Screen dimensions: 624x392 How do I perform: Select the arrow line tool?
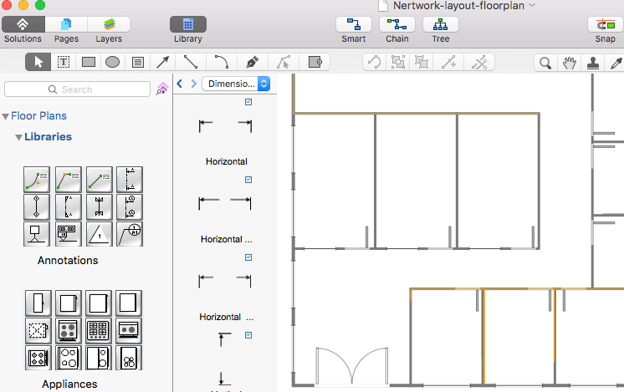[162, 63]
